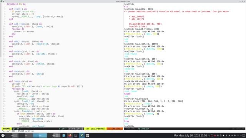This screenshot has height=138, width=246.
Task: Click the ln:13/69 position indicator
Action: (98, 129)
